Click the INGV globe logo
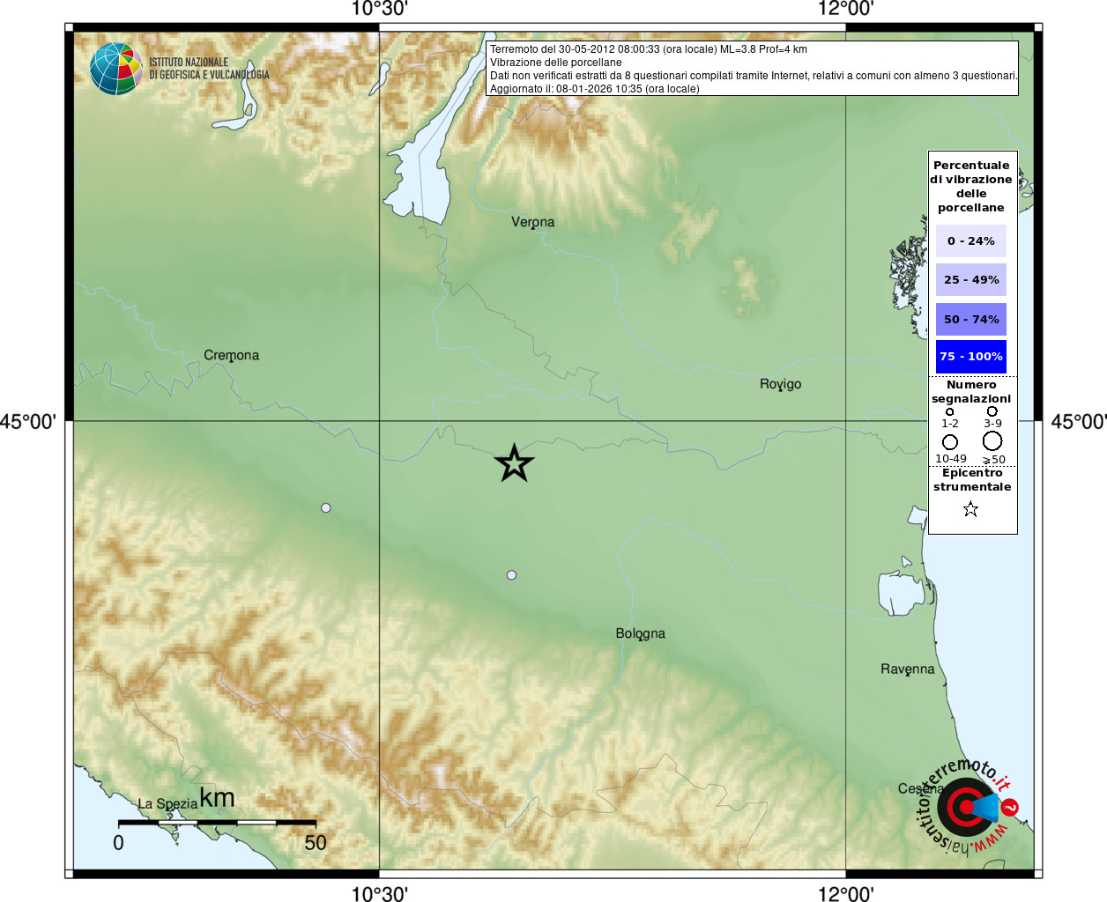The height and width of the screenshot is (902, 1107). [116, 69]
